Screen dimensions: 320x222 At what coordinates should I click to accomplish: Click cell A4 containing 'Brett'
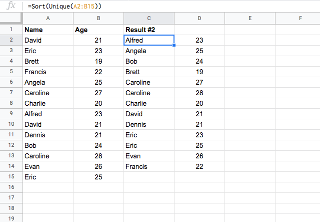tap(48, 61)
